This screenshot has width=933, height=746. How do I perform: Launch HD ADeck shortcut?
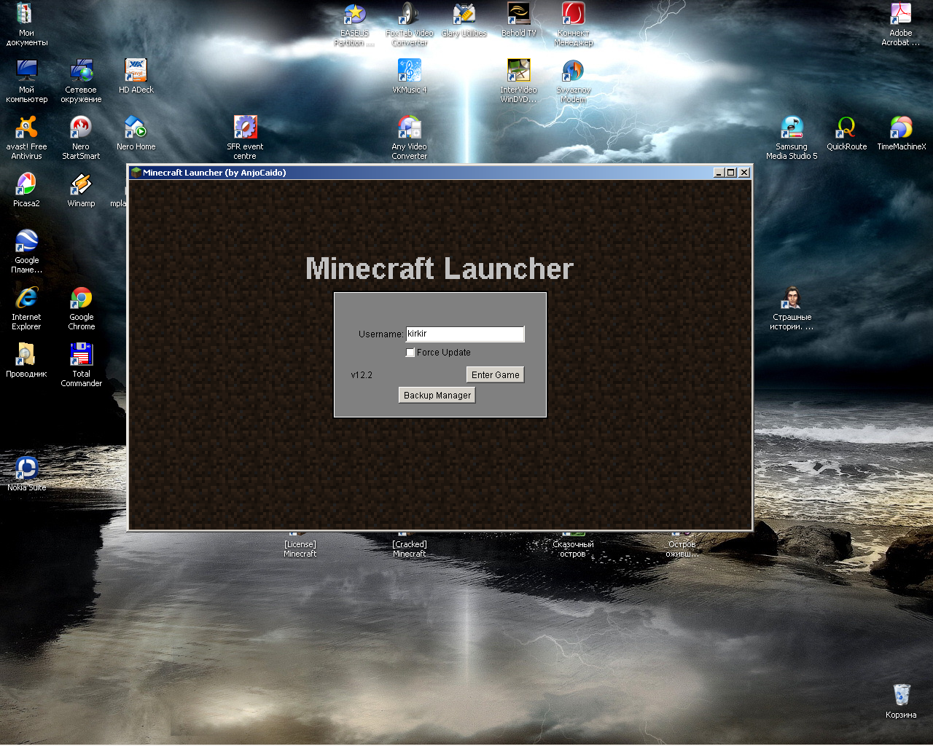(136, 76)
